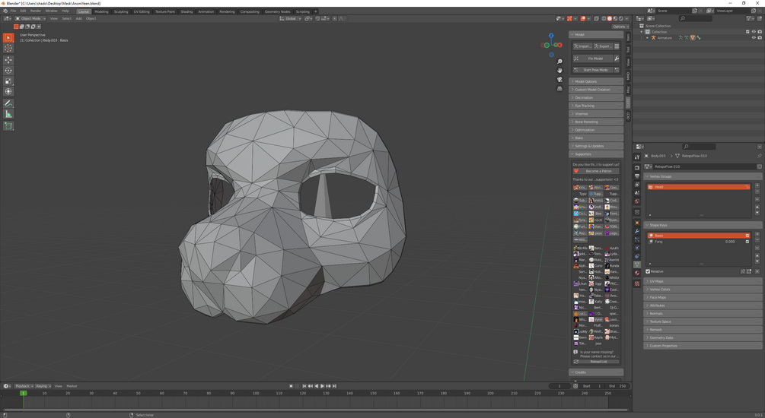Viewport: 765px width, 418px height.
Task: Click the Fix Model button
Action: pyautogui.click(x=595, y=59)
